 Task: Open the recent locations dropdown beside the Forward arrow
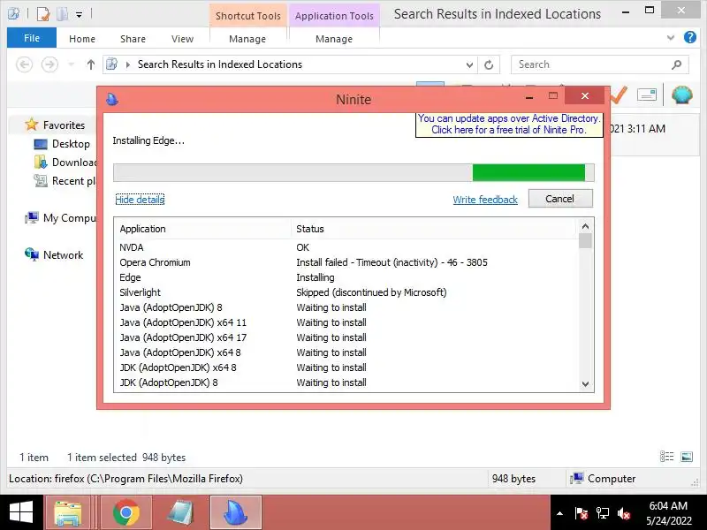[72, 64]
